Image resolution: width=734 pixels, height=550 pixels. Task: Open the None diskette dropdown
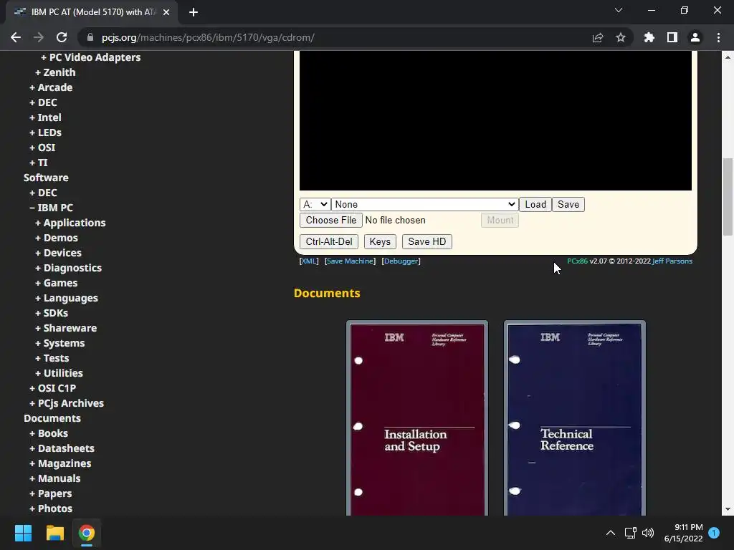coord(424,204)
